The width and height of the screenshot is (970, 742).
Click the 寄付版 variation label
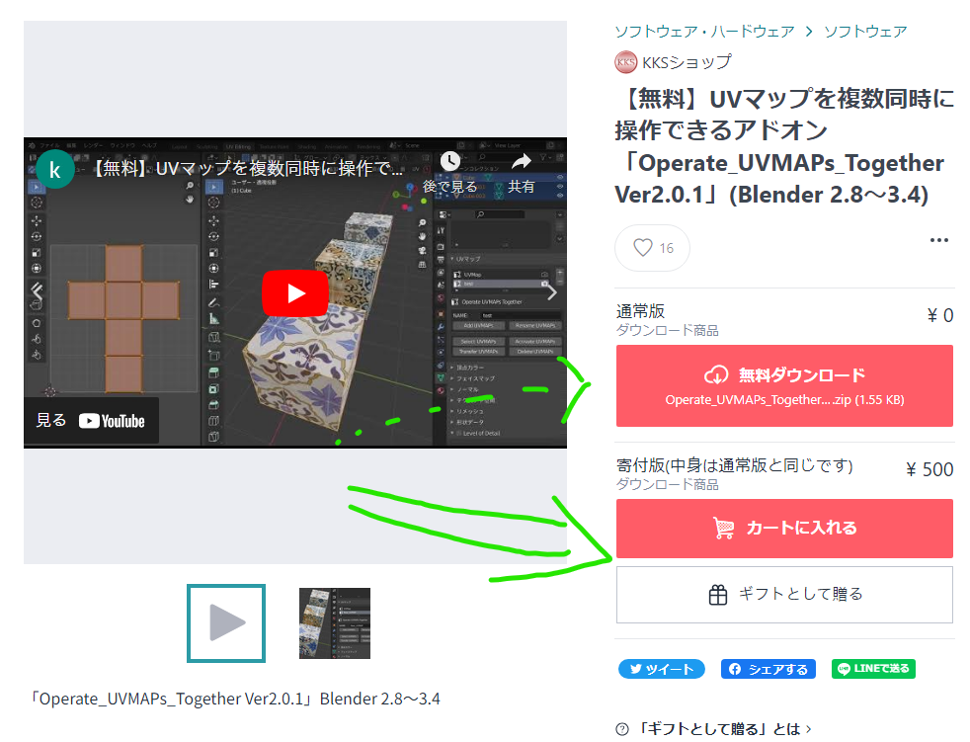tap(734, 465)
